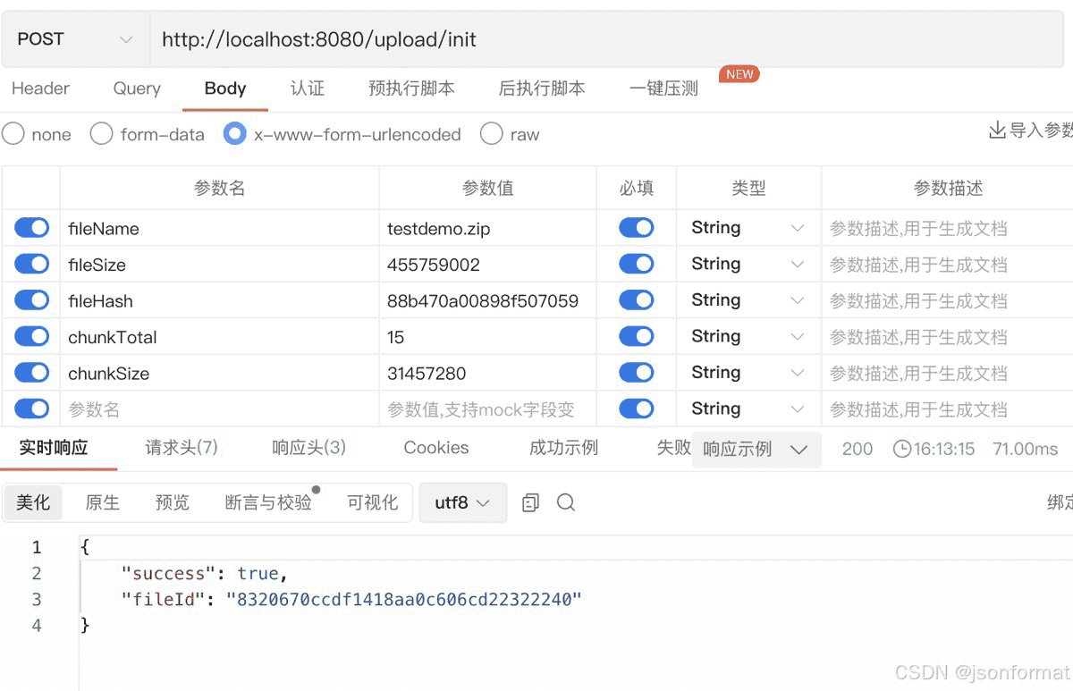Open the type dropdown for fileHash
This screenshot has width=1073, height=691.
pos(748,300)
